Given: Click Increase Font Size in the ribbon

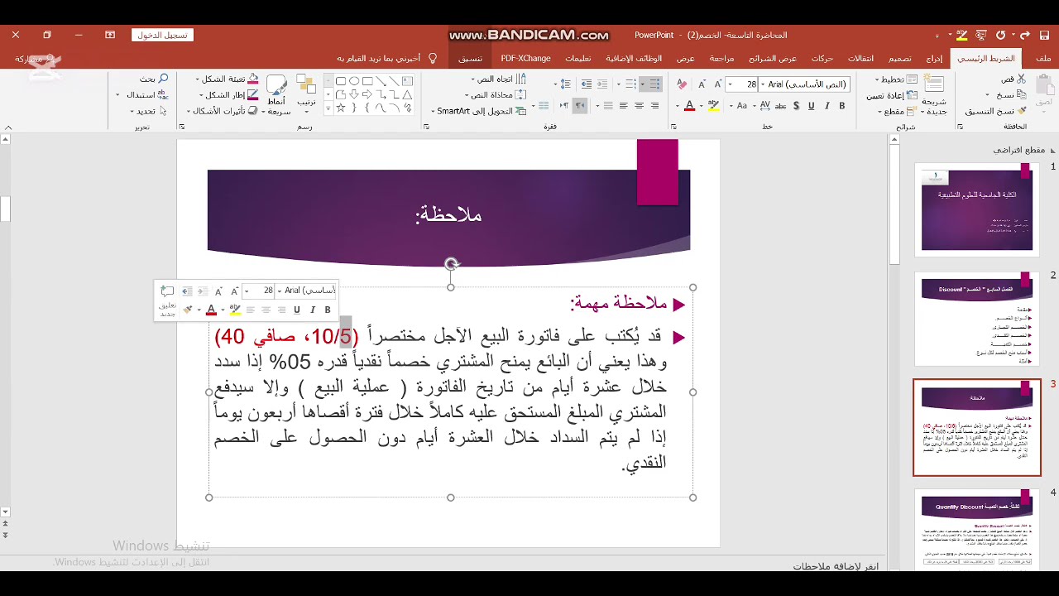Looking at the screenshot, I should (x=717, y=84).
